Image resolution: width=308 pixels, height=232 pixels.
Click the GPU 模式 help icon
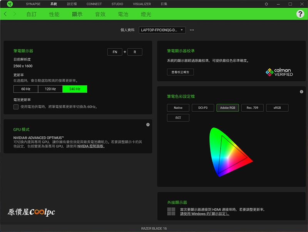148,124
